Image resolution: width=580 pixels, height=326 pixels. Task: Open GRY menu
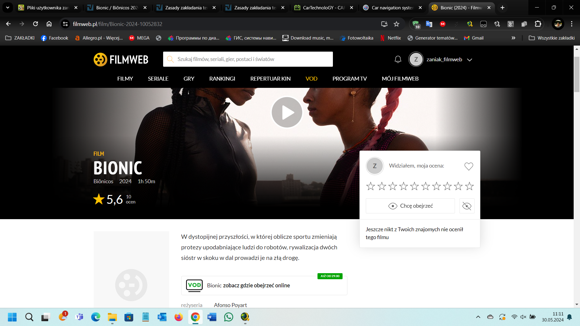click(x=189, y=78)
